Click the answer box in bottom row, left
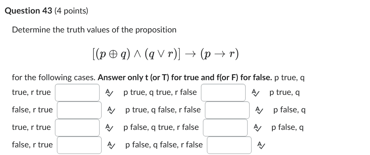This screenshot has height=155, width=370. pyautogui.click(x=79, y=145)
